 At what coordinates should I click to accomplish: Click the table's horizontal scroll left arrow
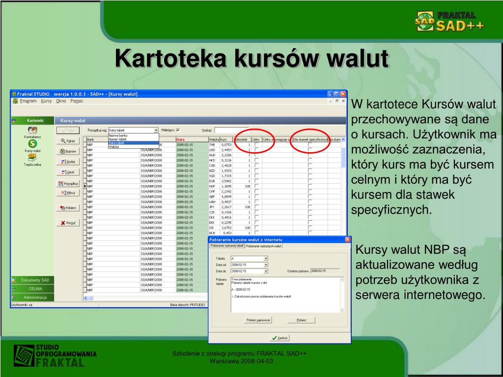(85, 298)
